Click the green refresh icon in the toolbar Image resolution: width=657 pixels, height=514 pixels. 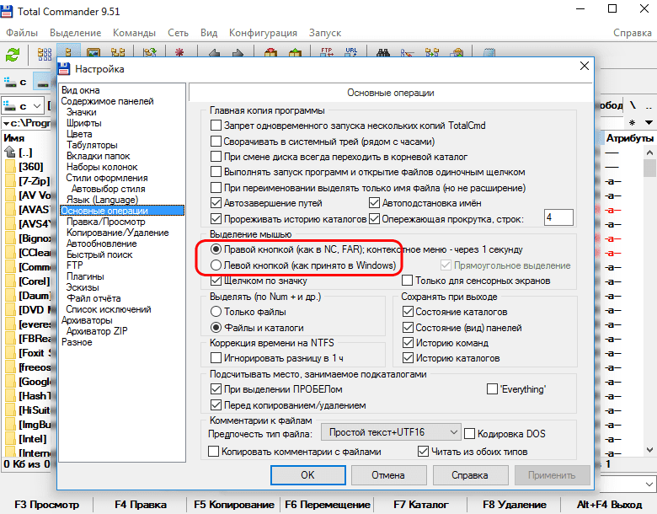(13, 55)
